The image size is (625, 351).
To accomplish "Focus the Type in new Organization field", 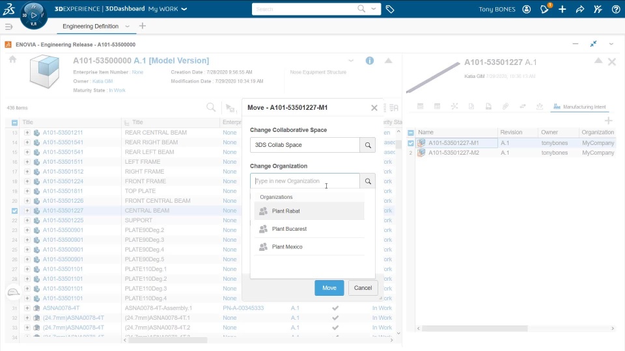I will 305,181.
